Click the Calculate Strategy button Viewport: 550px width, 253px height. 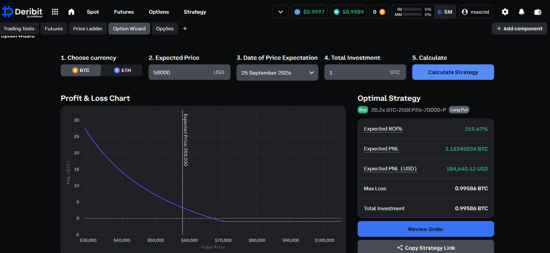click(453, 72)
